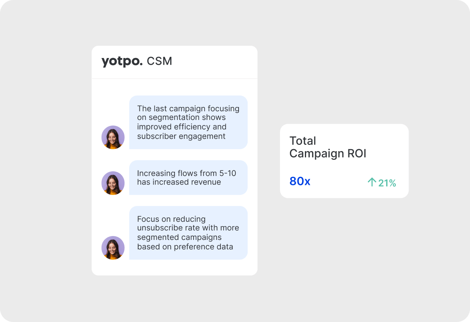The image size is (470, 322).
Task: Click the Total Campaign ROI title
Action: 328,147
